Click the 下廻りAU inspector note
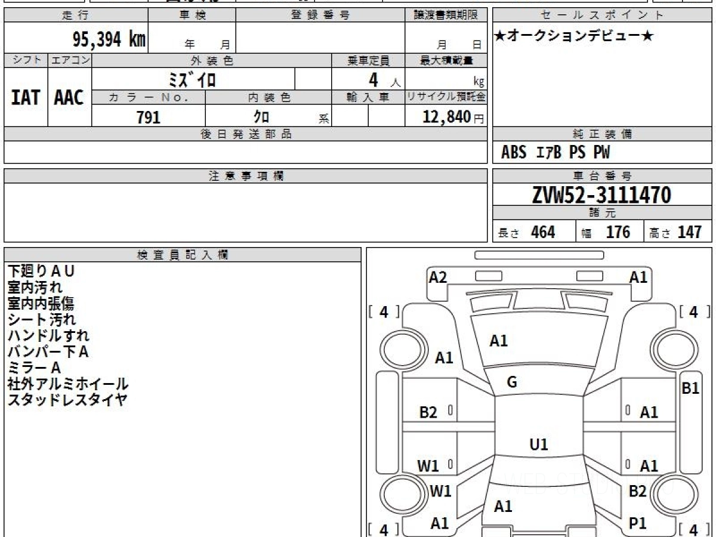Screen dimensions: 716x537 pyautogui.click(x=41, y=271)
